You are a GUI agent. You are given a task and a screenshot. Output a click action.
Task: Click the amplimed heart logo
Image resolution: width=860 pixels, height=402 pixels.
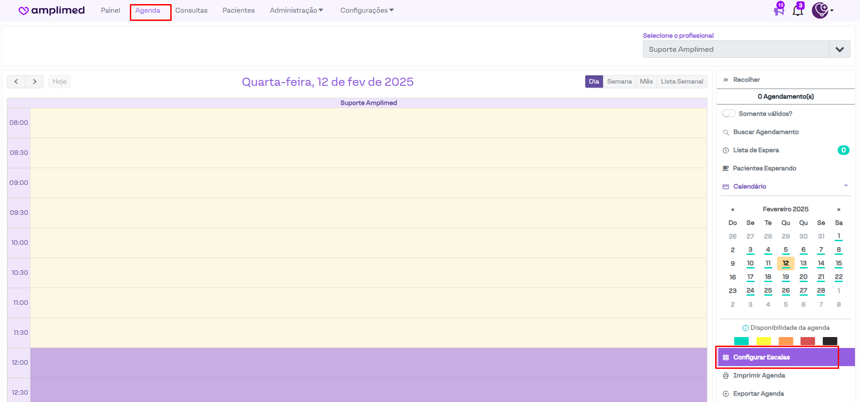(x=24, y=10)
